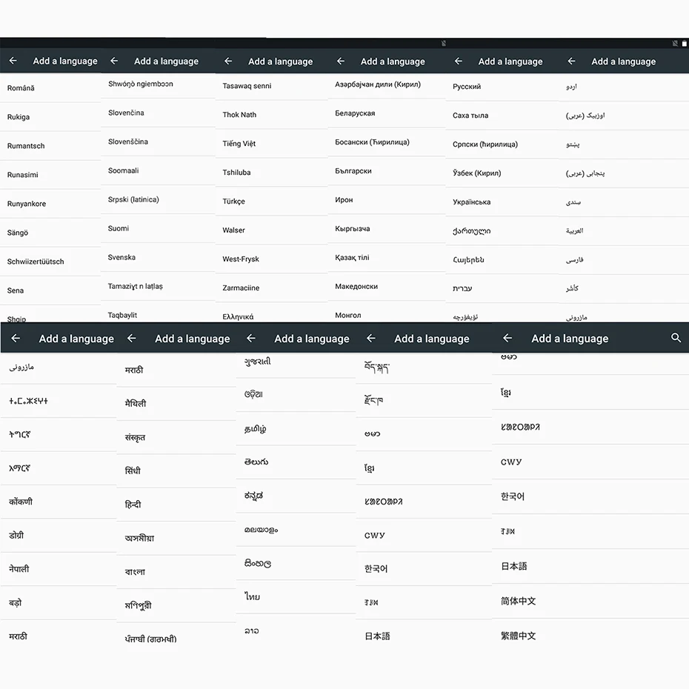This screenshot has width=689, height=689.
Task: Select Українська language
Action: [471, 202]
